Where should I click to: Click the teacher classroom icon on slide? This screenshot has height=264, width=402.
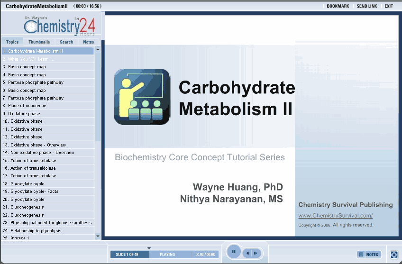click(x=142, y=97)
